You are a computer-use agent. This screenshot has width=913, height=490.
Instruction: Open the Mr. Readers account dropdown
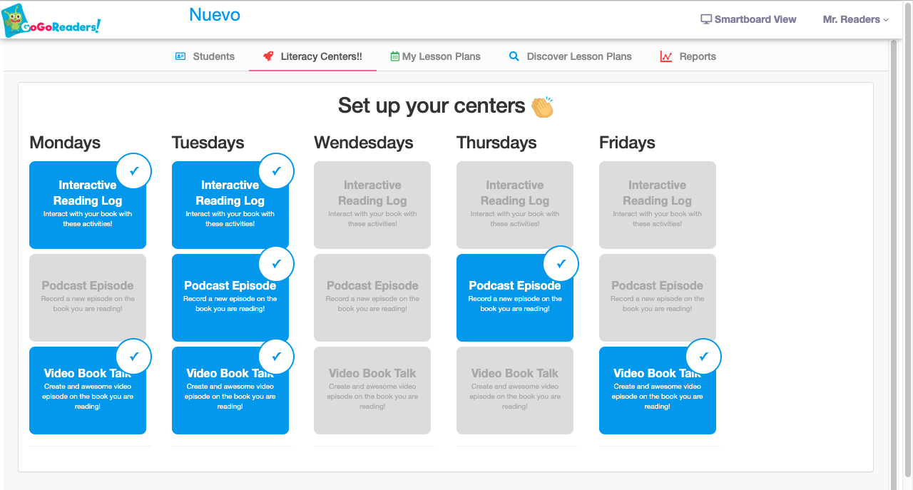point(855,19)
